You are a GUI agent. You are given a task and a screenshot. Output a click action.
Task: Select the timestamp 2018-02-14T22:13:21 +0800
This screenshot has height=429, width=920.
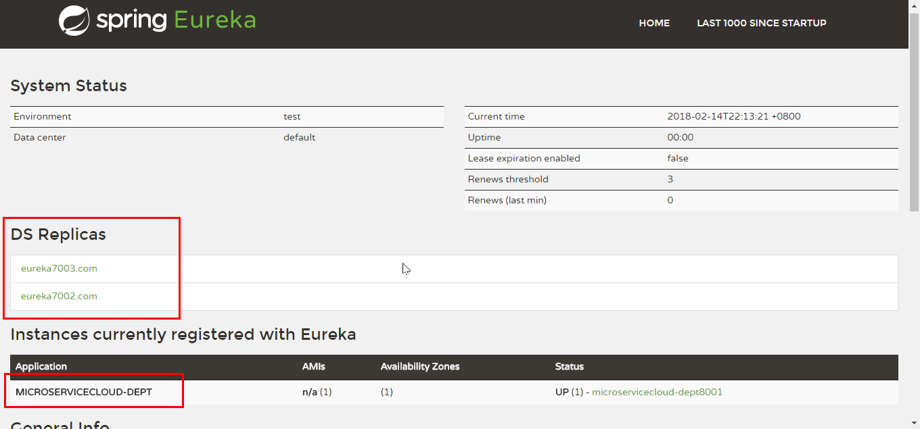733,116
